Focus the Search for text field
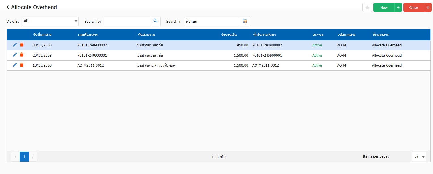433x174 pixels. 127,21
